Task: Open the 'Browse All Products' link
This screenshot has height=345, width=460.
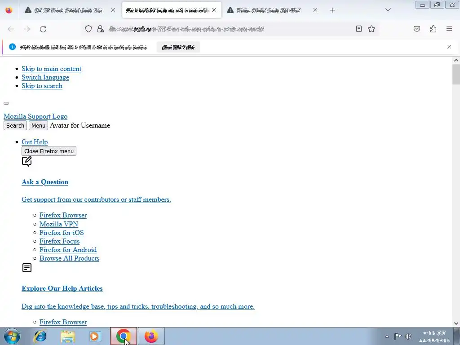Action: tap(70, 258)
